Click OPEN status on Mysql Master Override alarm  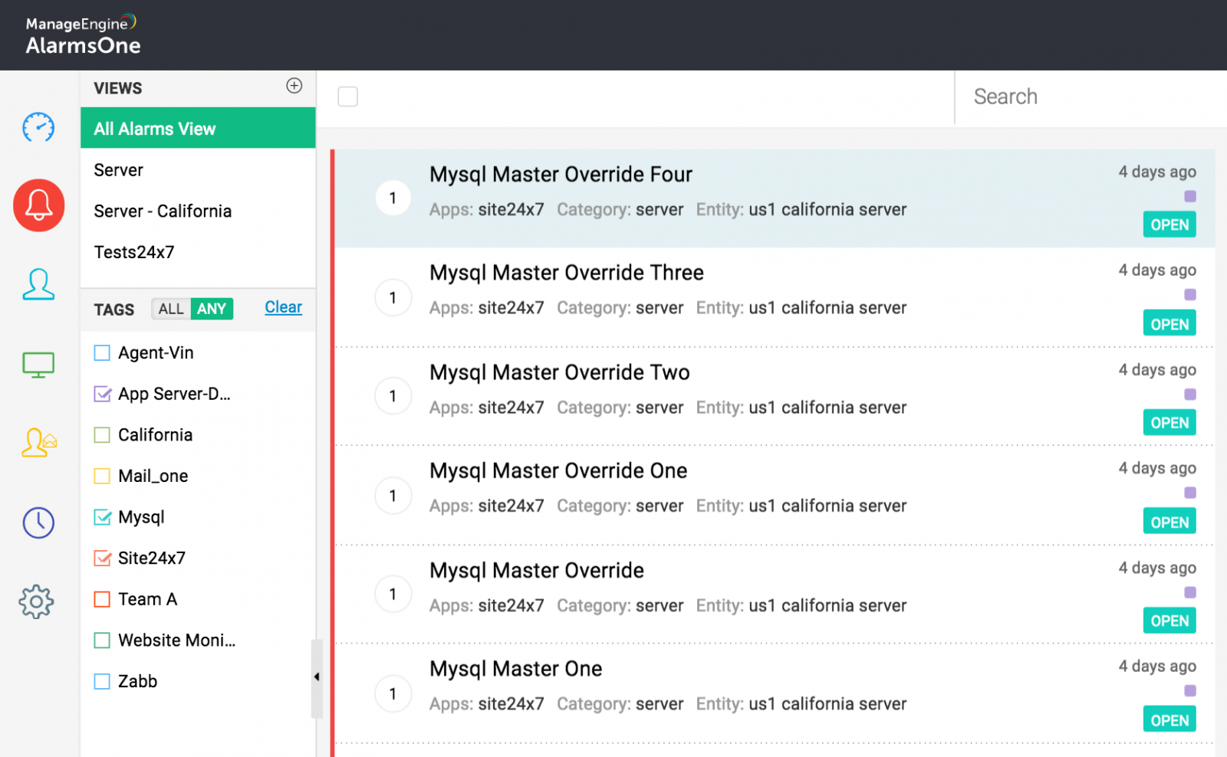pos(1169,621)
